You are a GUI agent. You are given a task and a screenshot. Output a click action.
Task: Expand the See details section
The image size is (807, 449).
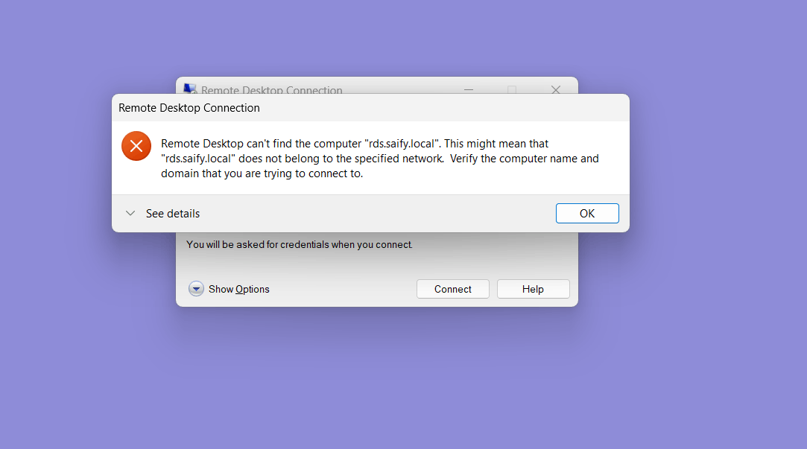(162, 213)
